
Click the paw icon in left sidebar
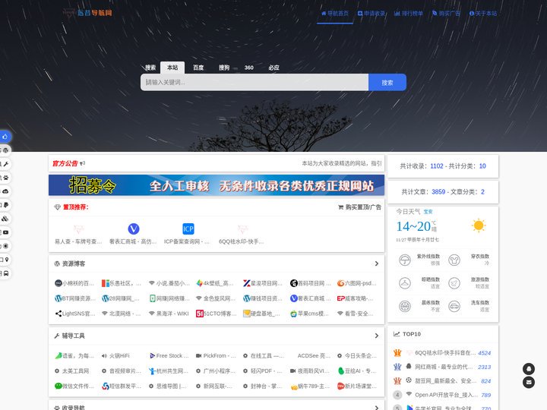(x=5, y=178)
